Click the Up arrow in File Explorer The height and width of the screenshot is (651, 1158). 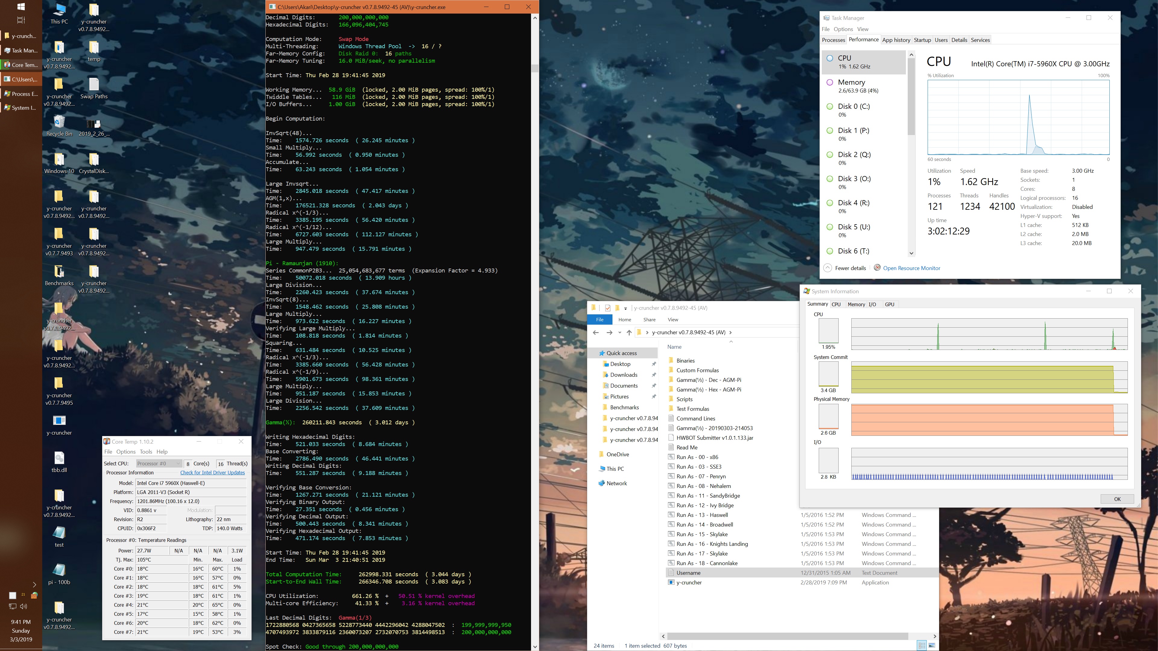(629, 332)
